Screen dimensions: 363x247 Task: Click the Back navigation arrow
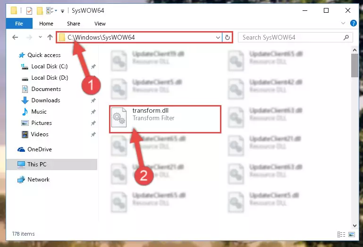click(15, 37)
